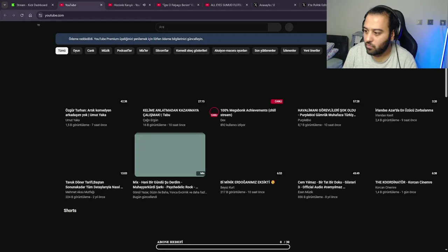Open site information icon beside youtube.com
The image size is (448, 252).
point(40,15)
